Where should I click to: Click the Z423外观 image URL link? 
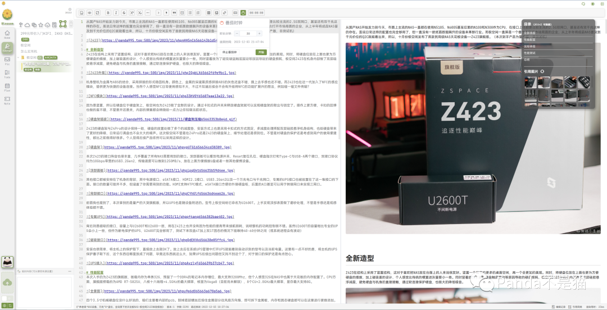point(171,73)
